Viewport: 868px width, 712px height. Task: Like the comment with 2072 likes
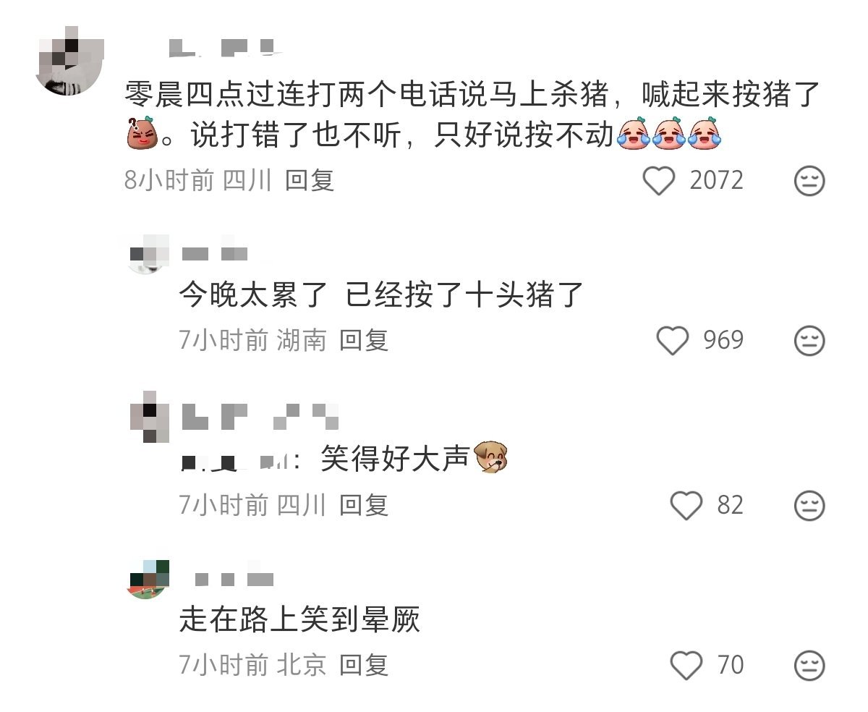point(659,180)
